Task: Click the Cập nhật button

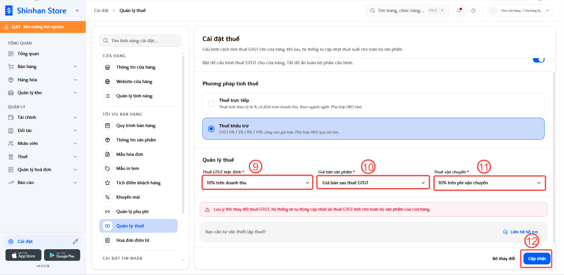Action: click(537, 259)
